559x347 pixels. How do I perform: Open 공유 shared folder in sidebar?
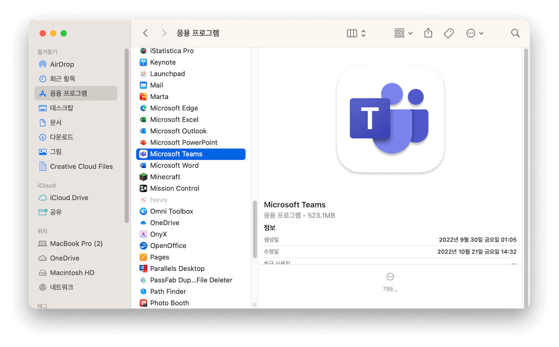coord(76,212)
